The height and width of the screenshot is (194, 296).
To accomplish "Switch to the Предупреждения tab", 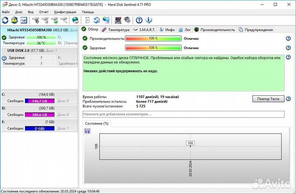I will point(256,30).
